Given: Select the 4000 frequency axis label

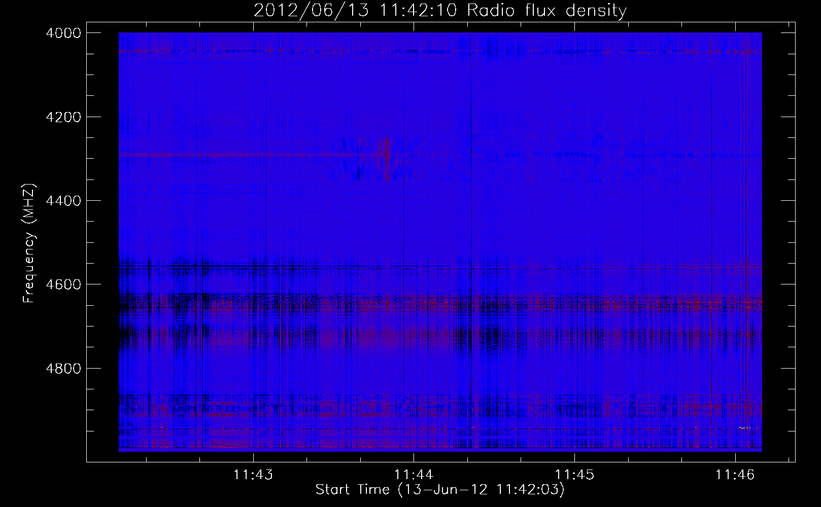Looking at the screenshot, I should [63, 33].
